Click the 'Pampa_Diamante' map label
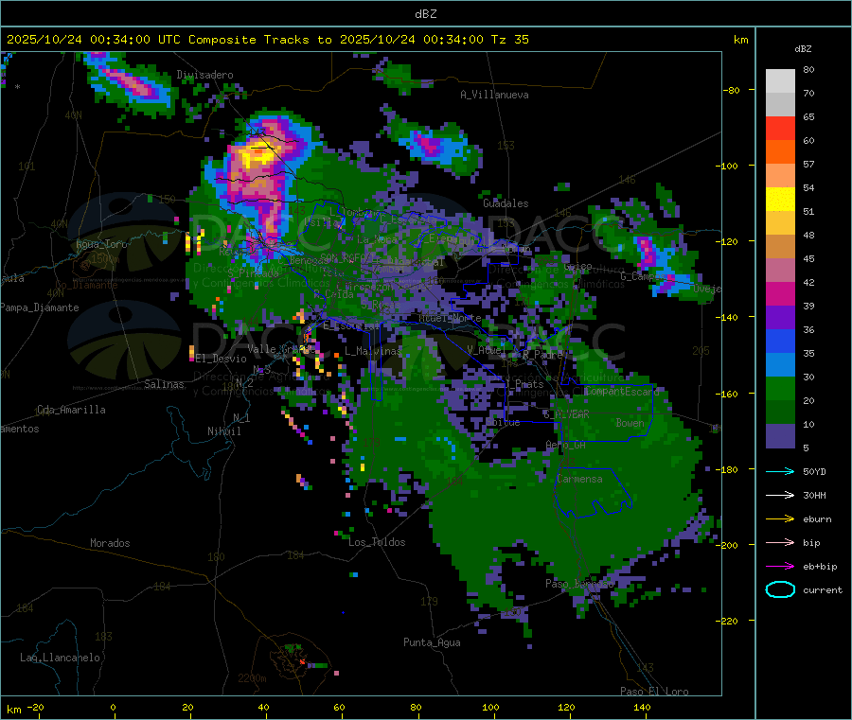The image size is (852, 720). click(39, 307)
